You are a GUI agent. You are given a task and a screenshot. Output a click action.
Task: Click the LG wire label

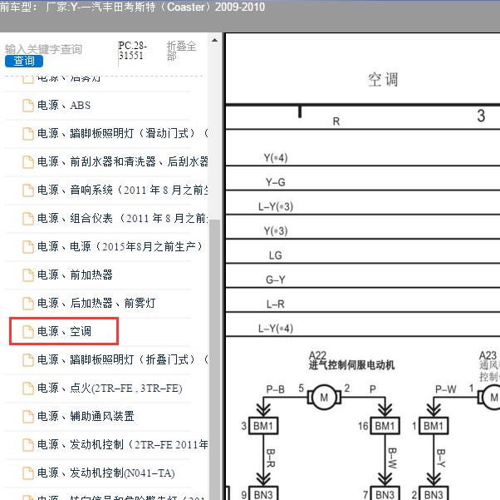(x=276, y=255)
